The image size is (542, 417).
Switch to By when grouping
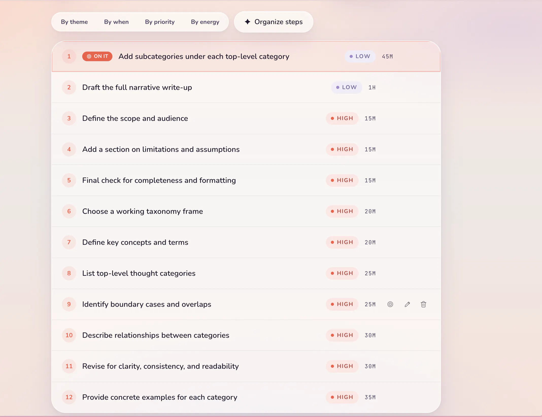coord(116,22)
